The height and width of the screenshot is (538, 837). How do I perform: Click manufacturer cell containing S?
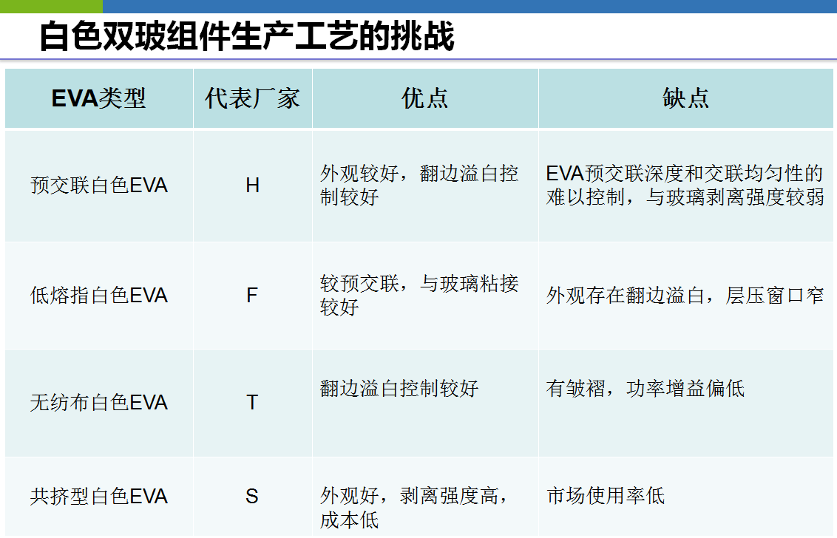click(x=252, y=496)
